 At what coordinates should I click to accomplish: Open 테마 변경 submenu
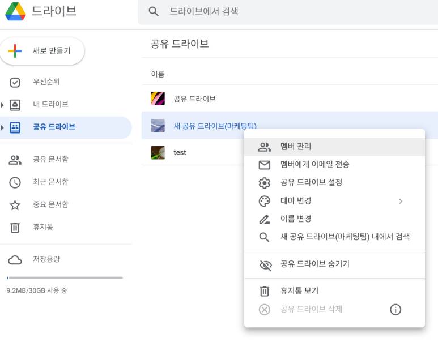point(334,201)
